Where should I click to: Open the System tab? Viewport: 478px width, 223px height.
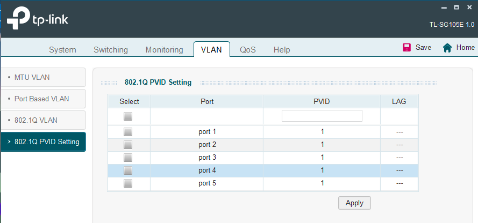pos(62,50)
